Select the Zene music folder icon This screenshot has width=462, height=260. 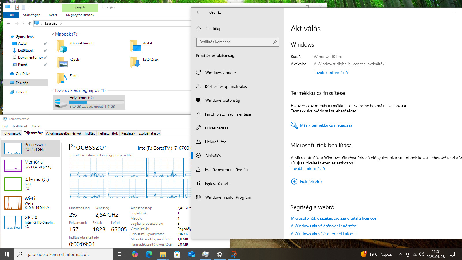click(x=62, y=78)
